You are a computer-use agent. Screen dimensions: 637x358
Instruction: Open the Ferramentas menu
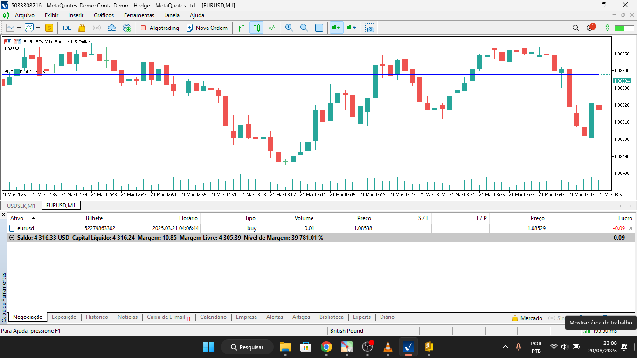[x=139, y=15]
